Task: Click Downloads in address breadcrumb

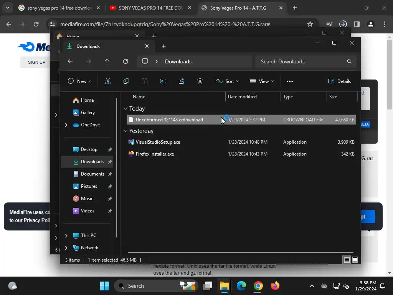Action: point(178,61)
